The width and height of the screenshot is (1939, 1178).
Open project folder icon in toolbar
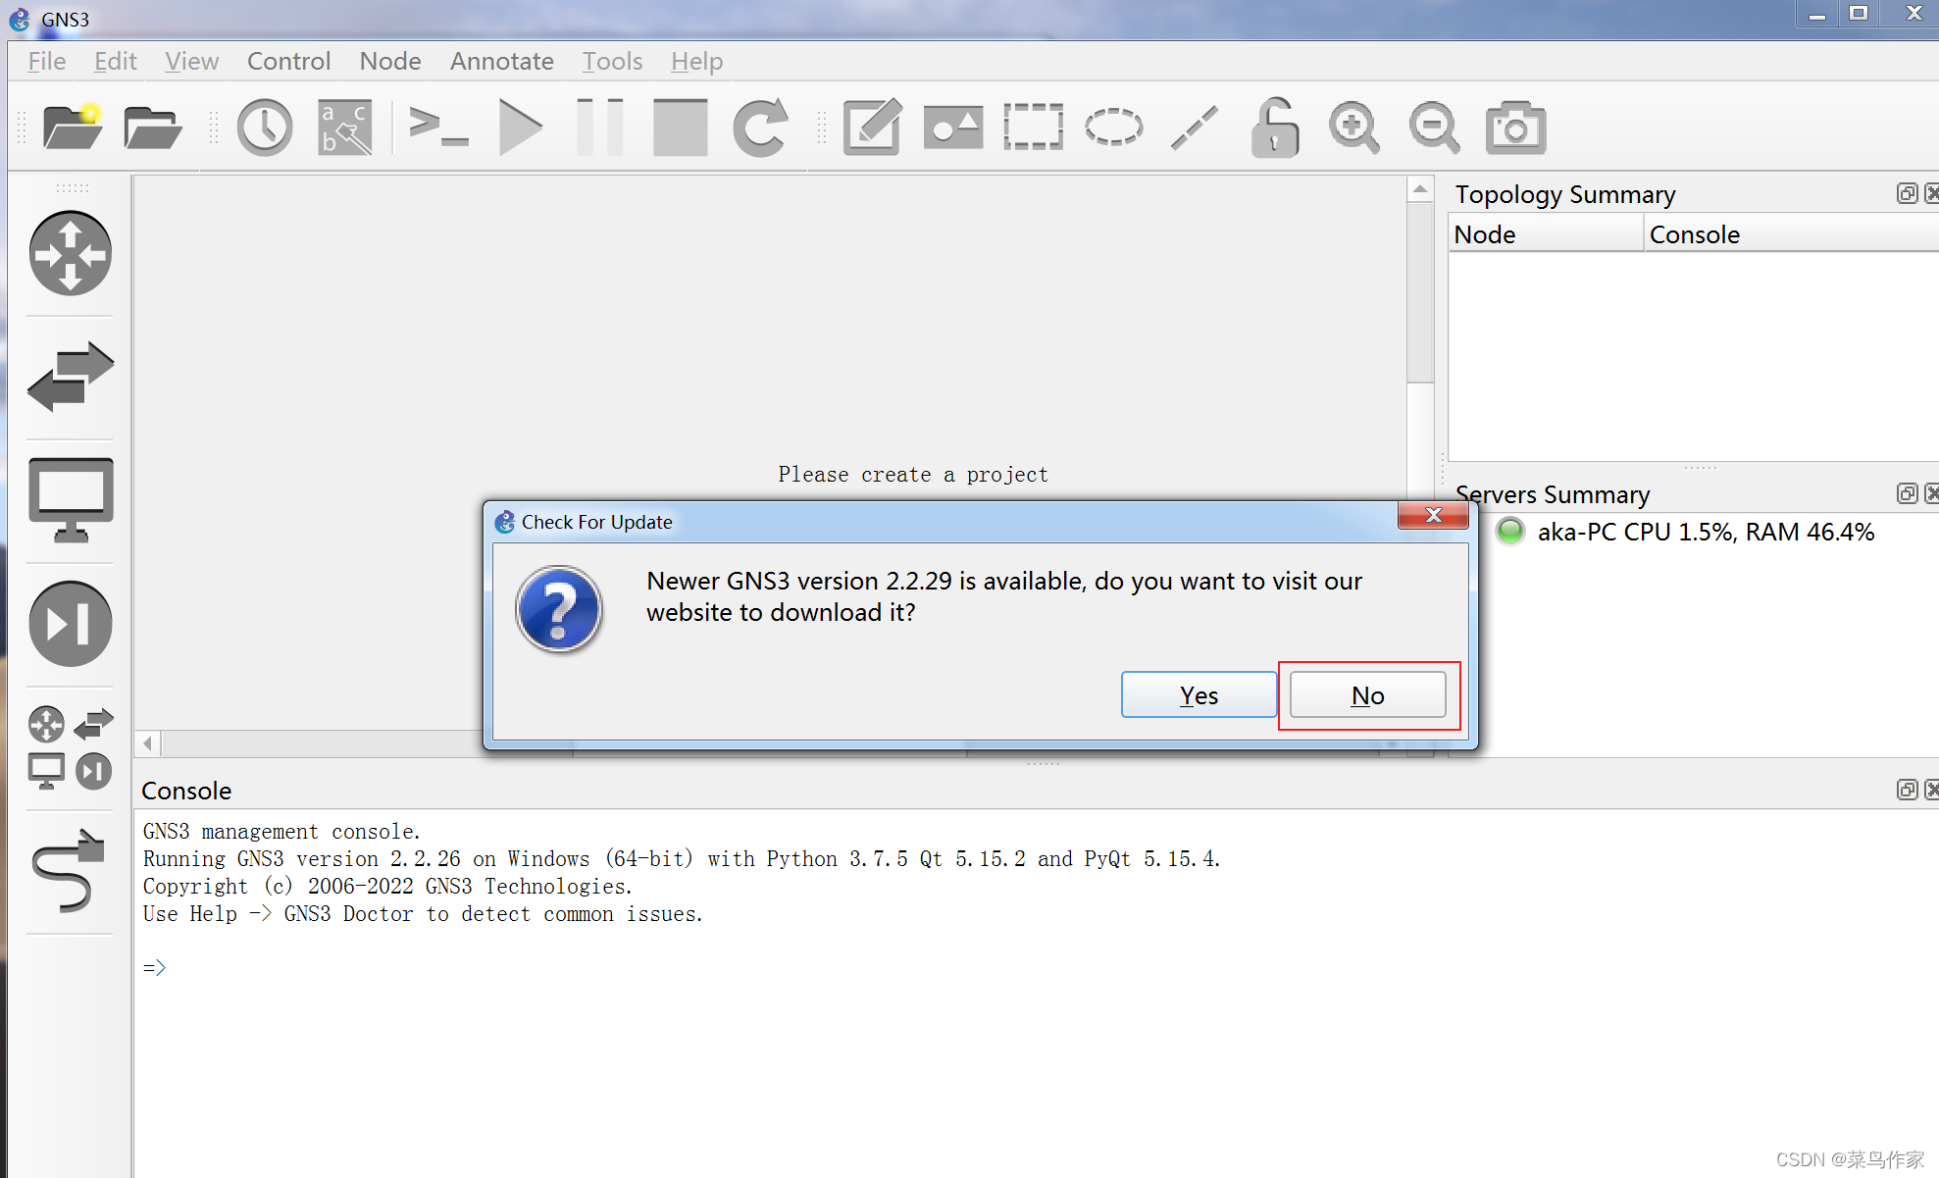153,128
